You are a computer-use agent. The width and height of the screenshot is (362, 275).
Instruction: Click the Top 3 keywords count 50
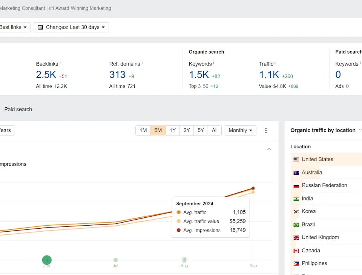[206, 86]
